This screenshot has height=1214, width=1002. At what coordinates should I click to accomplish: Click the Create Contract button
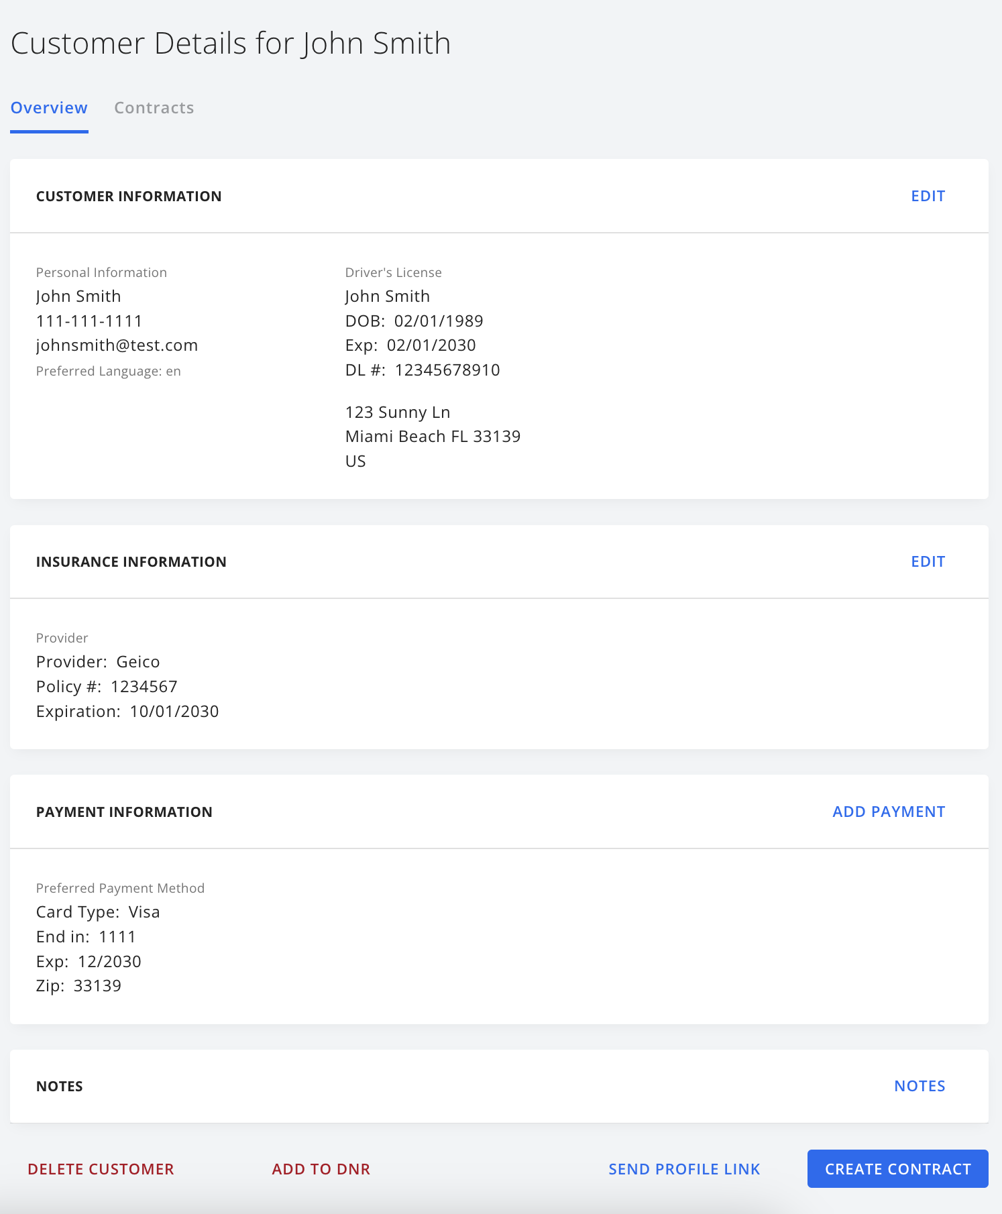click(x=897, y=1169)
